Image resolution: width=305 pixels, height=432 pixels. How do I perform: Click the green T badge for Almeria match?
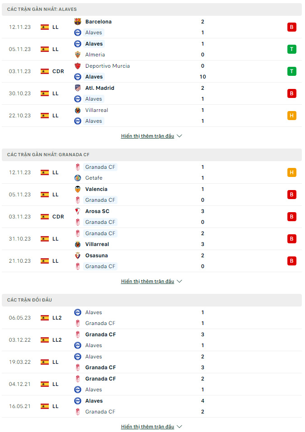click(x=291, y=49)
